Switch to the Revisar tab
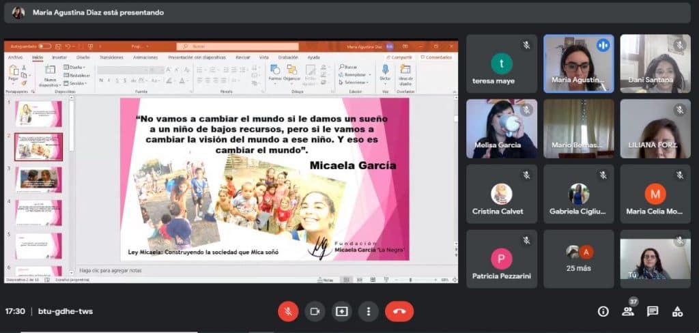 (x=243, y=57)
